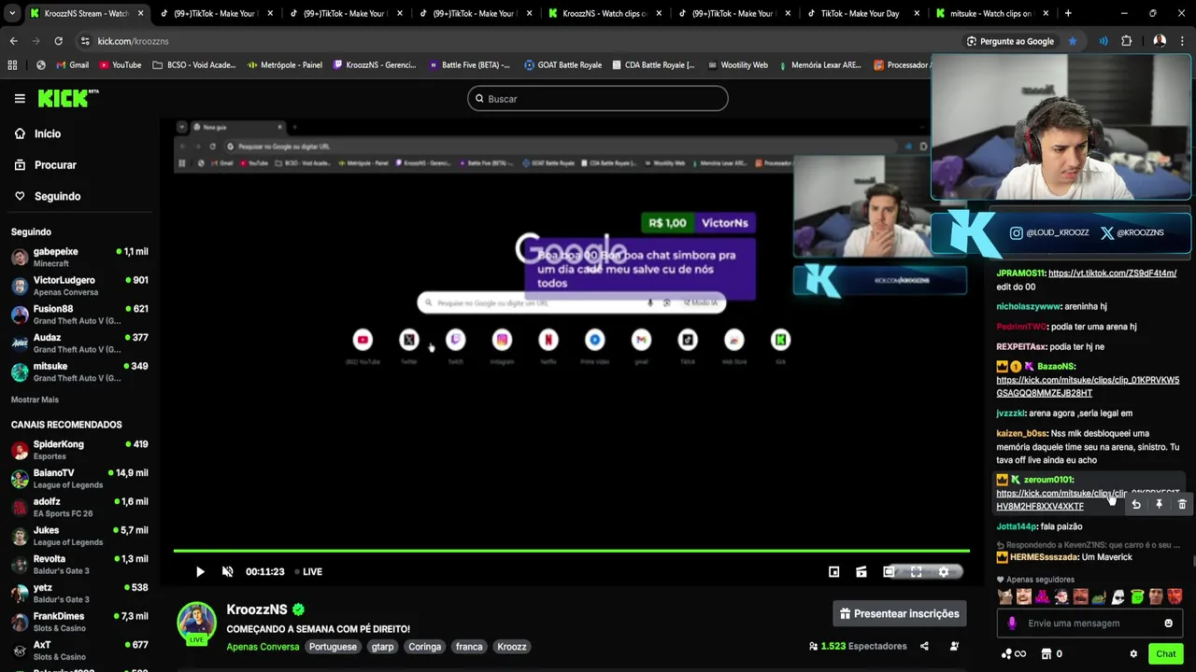Click the clip creation icon in player
The image size is (1196, 672).
[x=861, y=572]
